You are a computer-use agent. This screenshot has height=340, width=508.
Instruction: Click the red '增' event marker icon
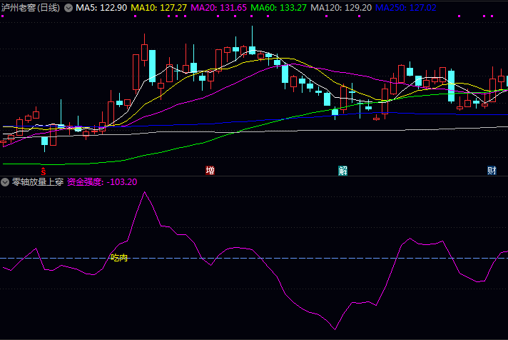tap(210, 171)
